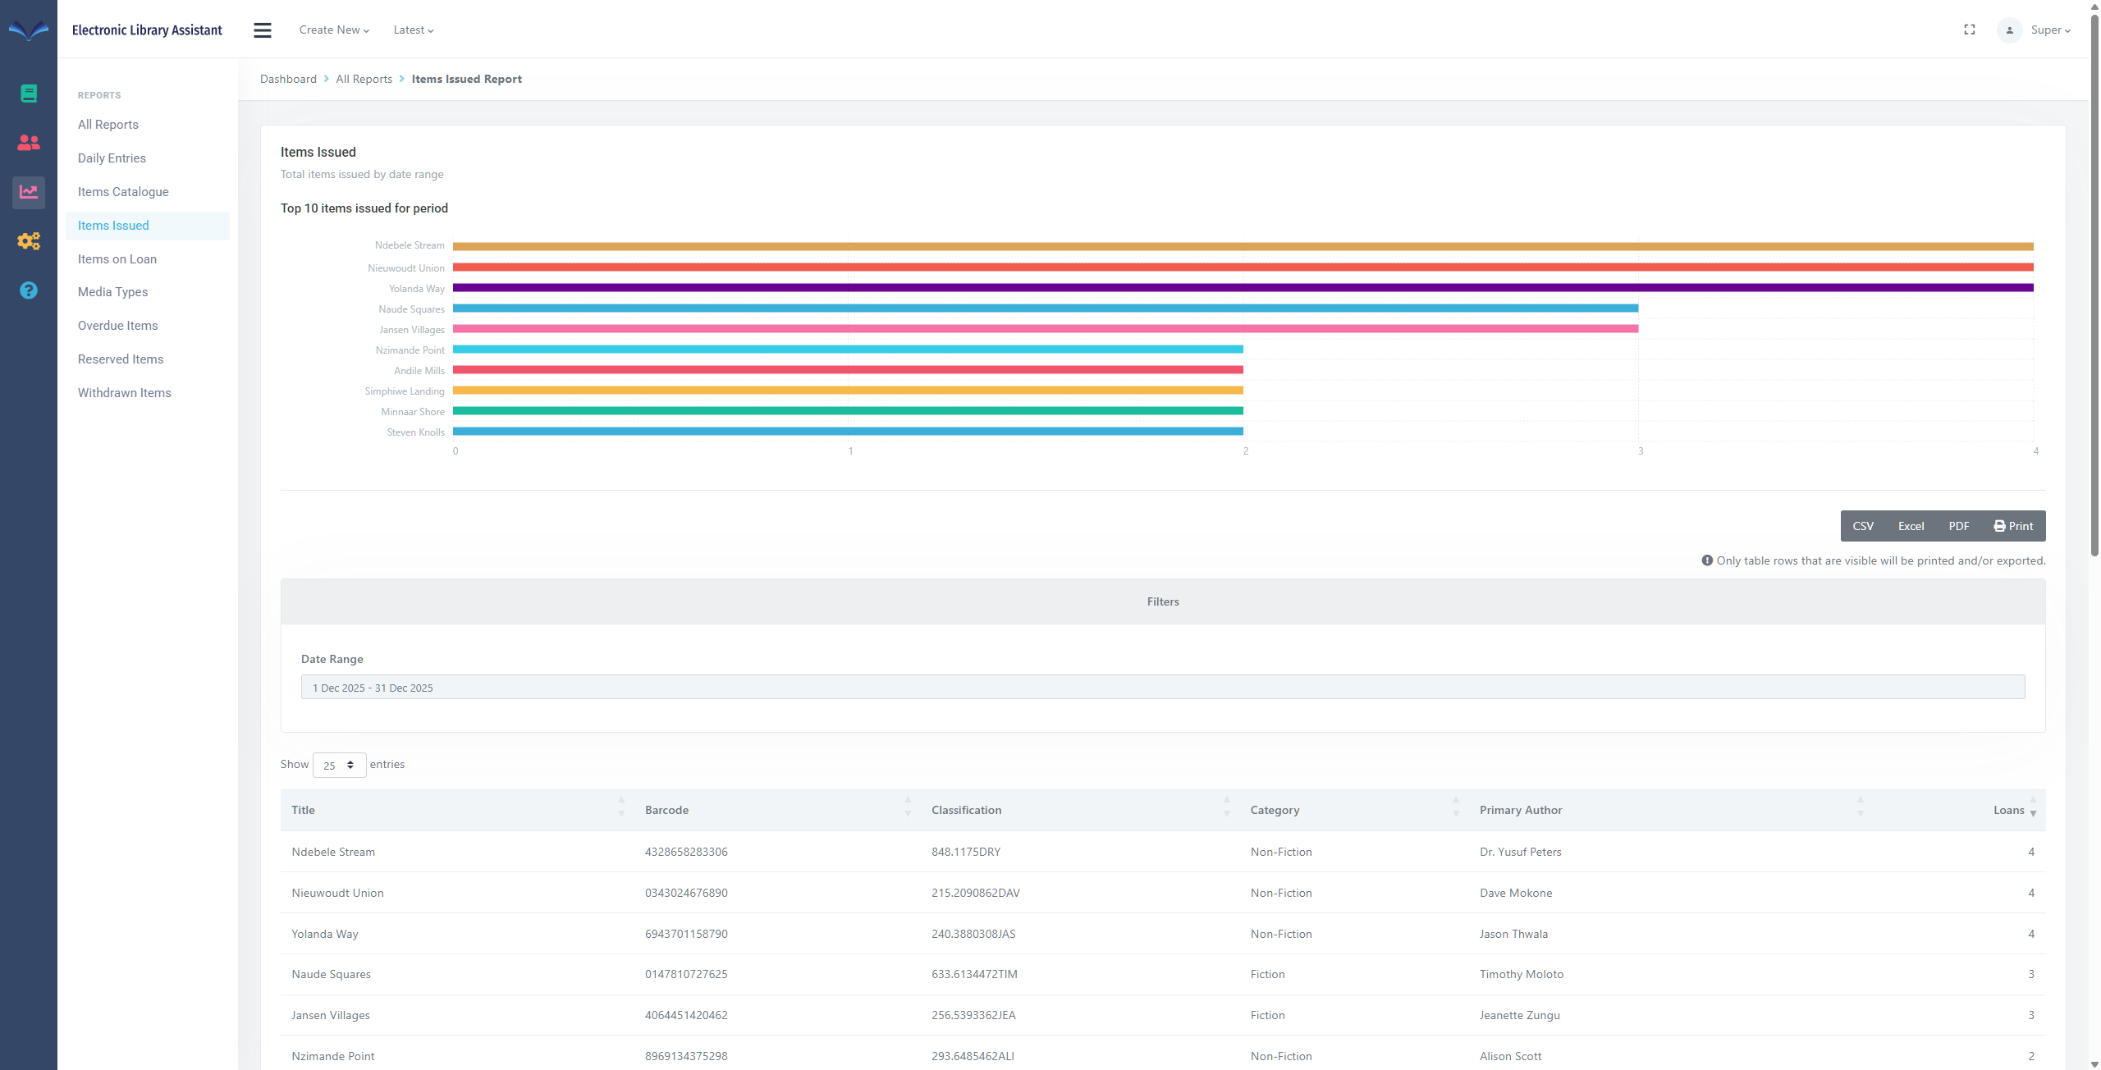Sort table by Title column
Viewport: 2101px width, 1070px height.
[303, 810]
